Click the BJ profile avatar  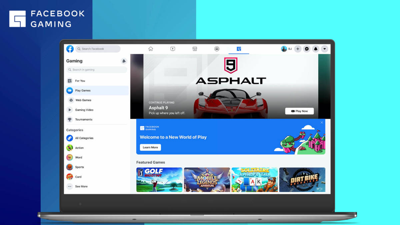click(284, 49)
